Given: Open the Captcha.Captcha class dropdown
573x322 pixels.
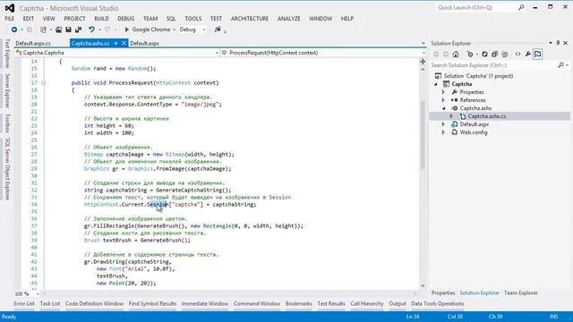Looking at the screenshot, I should (217, 53).
